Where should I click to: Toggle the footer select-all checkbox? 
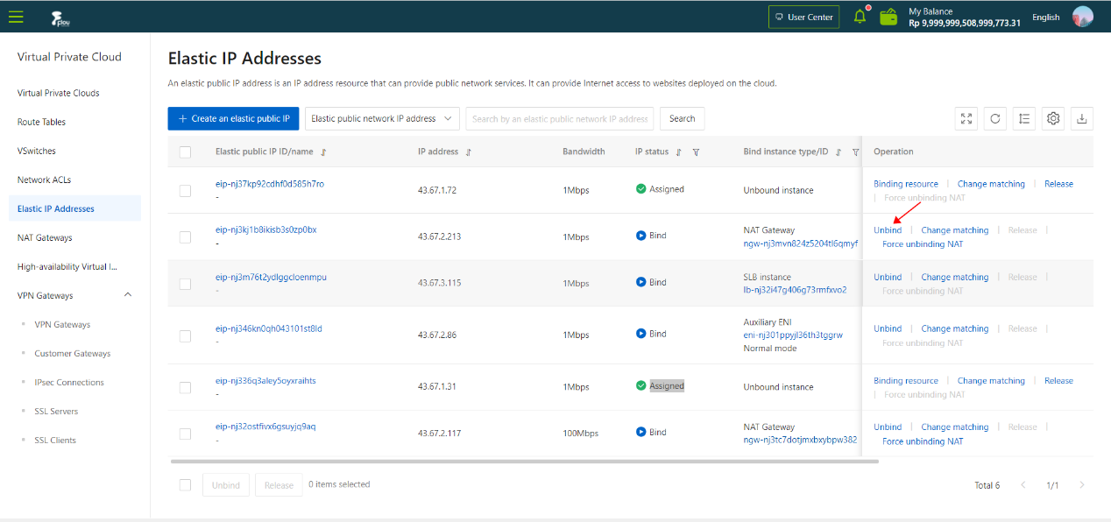[185, 485]
